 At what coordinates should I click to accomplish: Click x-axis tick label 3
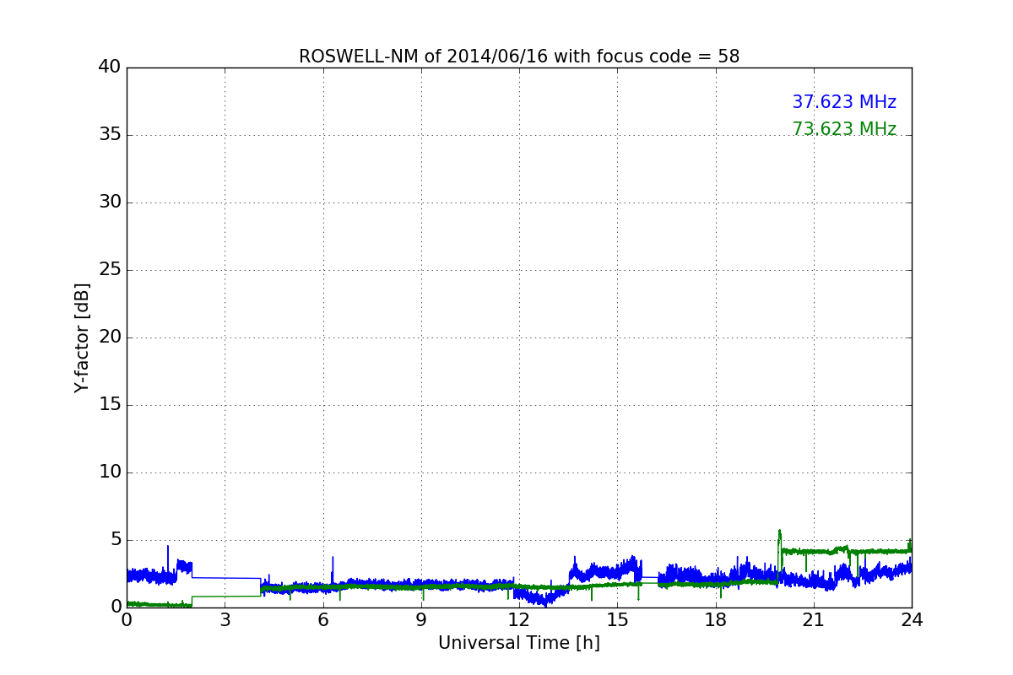click(x=225, y=620)
